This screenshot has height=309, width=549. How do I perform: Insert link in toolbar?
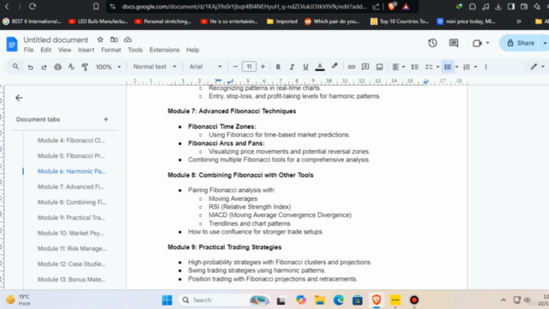351,67
